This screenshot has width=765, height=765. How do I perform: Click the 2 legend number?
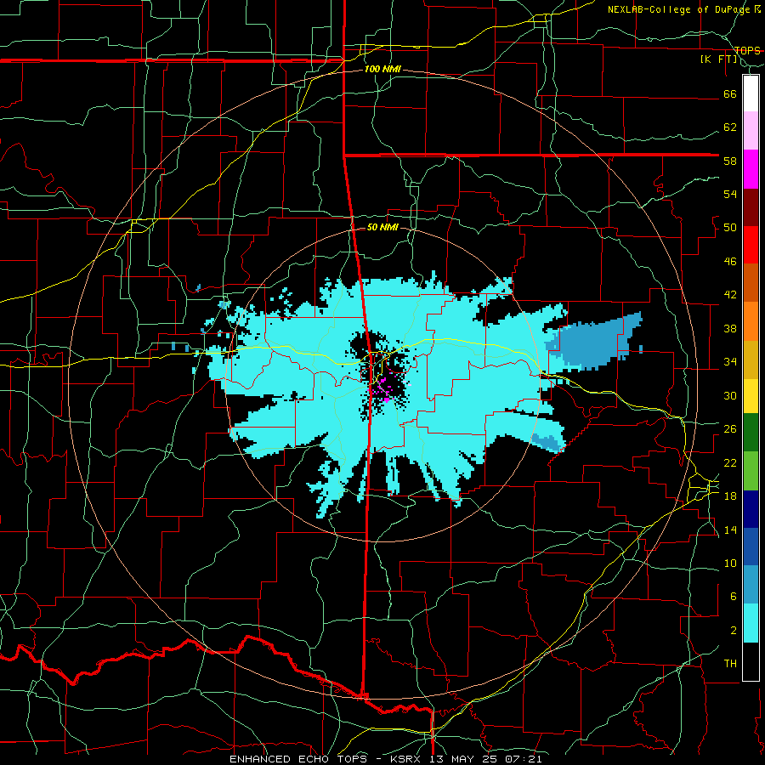pos(734,630)
